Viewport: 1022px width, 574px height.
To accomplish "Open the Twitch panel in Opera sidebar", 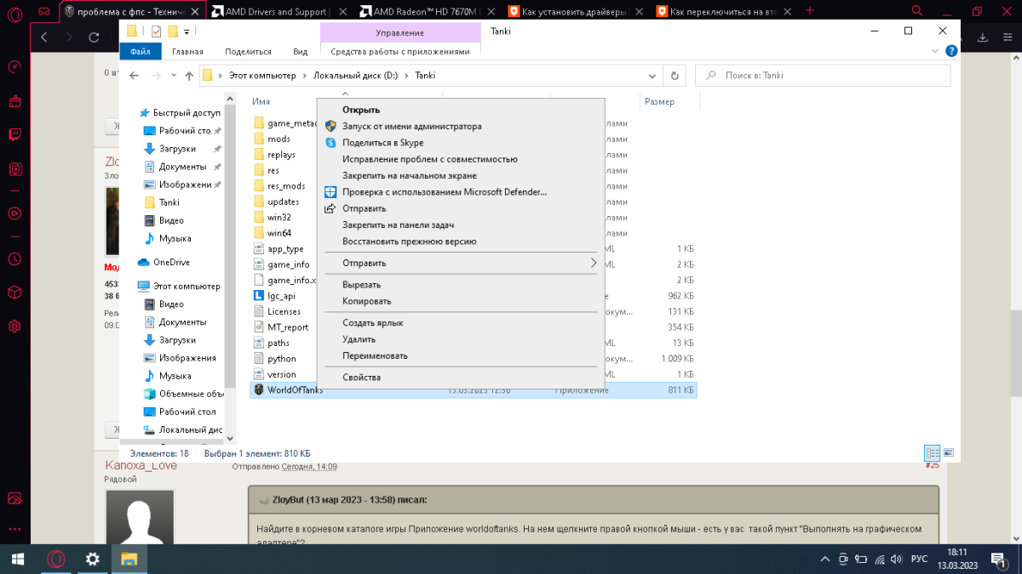I will 14,134.
